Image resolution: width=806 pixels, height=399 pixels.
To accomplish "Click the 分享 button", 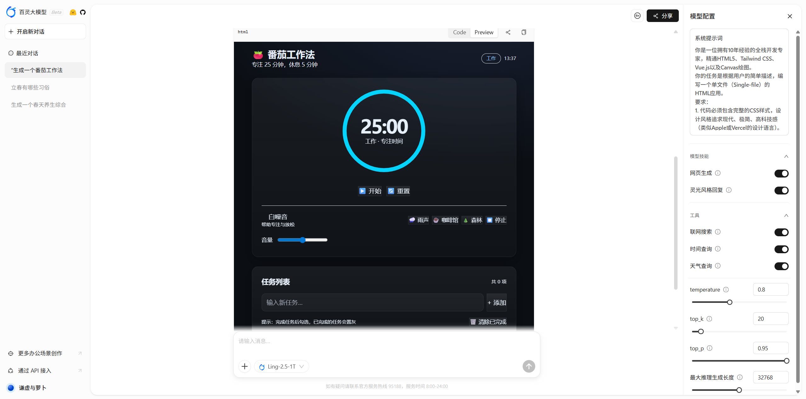I will [x=662, y=16].
